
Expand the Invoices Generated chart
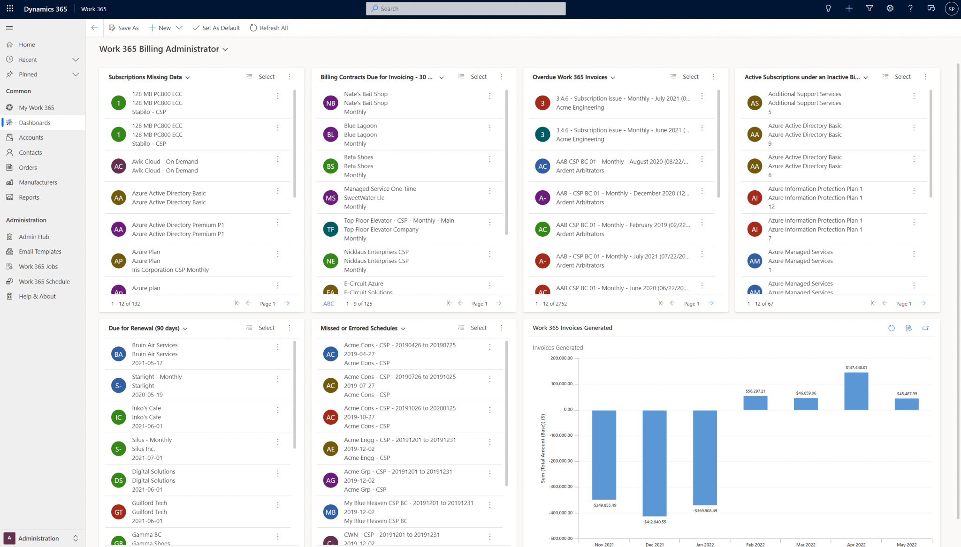point(925,328)
